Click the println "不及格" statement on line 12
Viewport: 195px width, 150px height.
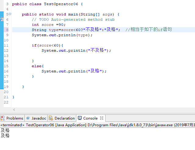[x=76, y=51]
